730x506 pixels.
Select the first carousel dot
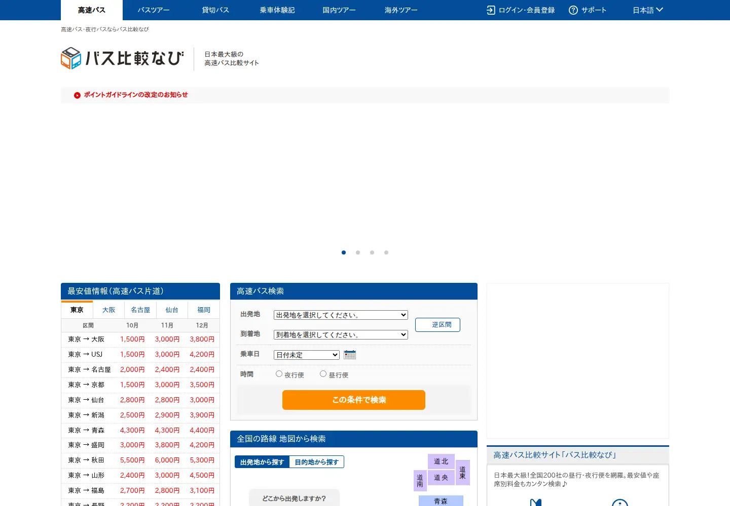click(x=344, y=252)
